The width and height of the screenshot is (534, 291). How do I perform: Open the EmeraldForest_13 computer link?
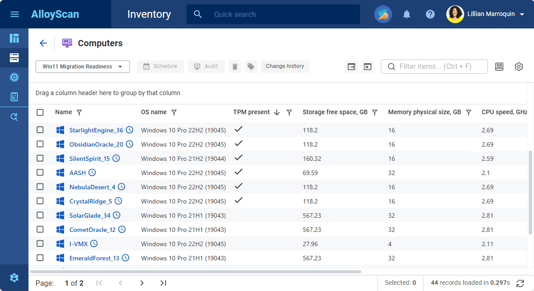point(94,258)
